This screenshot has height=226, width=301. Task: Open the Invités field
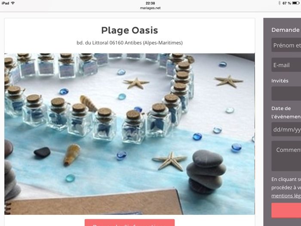point(286,93)
